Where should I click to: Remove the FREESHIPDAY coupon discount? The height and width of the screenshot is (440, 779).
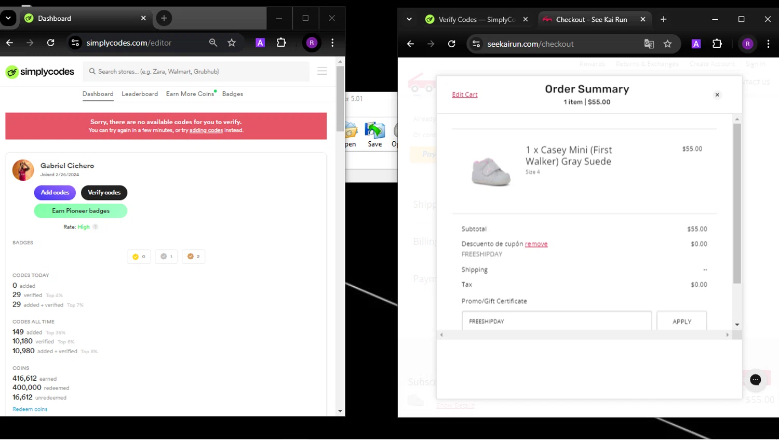(x=536, y=244)
